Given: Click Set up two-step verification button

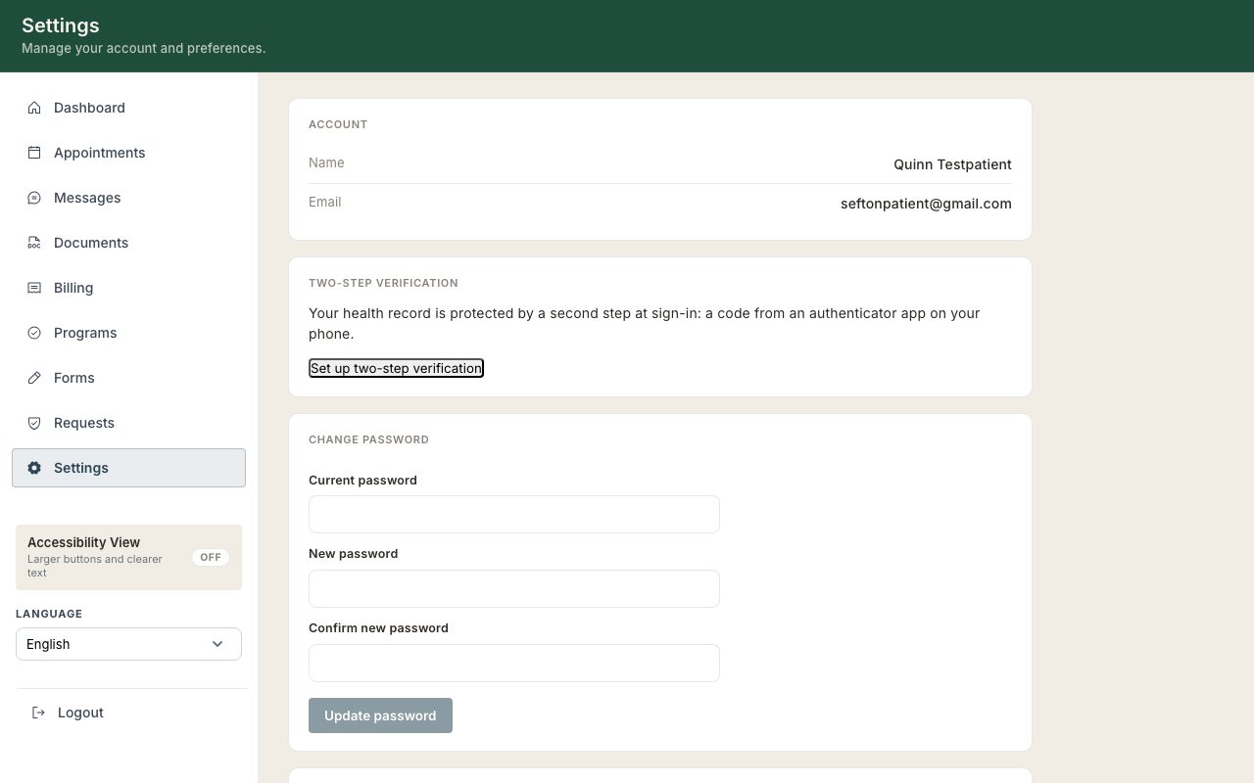Looking at the screenshot, I should click(x=396, y=368).
